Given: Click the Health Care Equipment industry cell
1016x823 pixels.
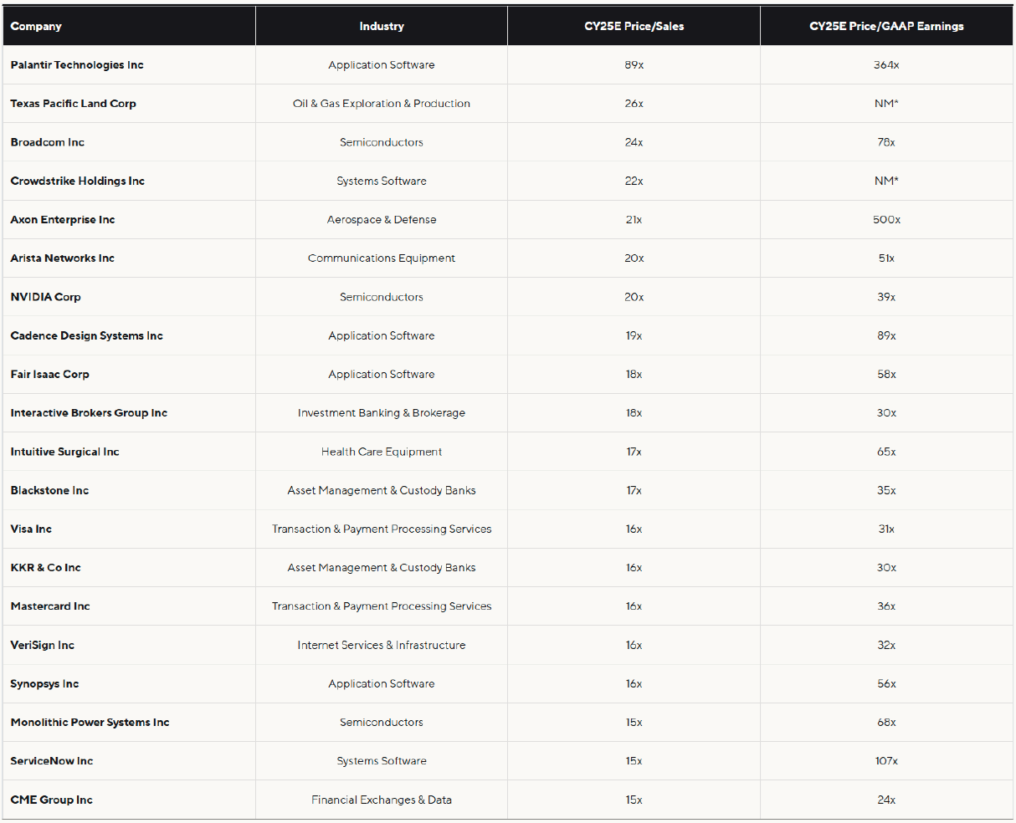Looking at the screenshot, I should pos(382,452).
